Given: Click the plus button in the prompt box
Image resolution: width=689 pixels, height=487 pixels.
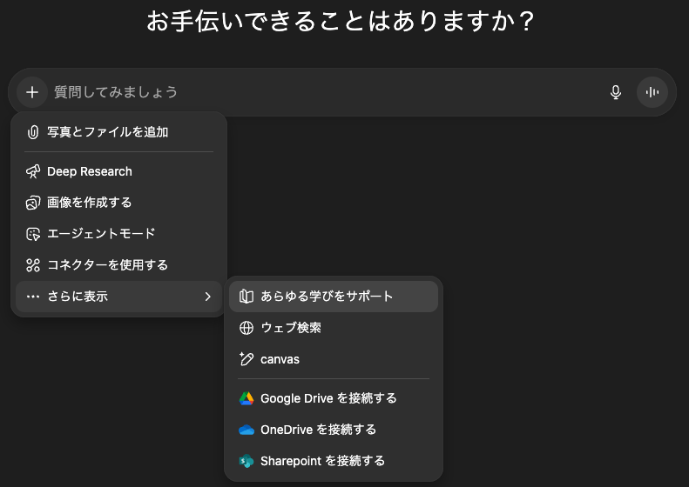Looking at the screenshot, I should (32, 92).
